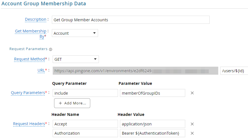Image resolution: width=248 pixels, height=138 pixels.
Task: Remove the Authorization request header row
Action: pyautogui.click(x=192, y=133)
